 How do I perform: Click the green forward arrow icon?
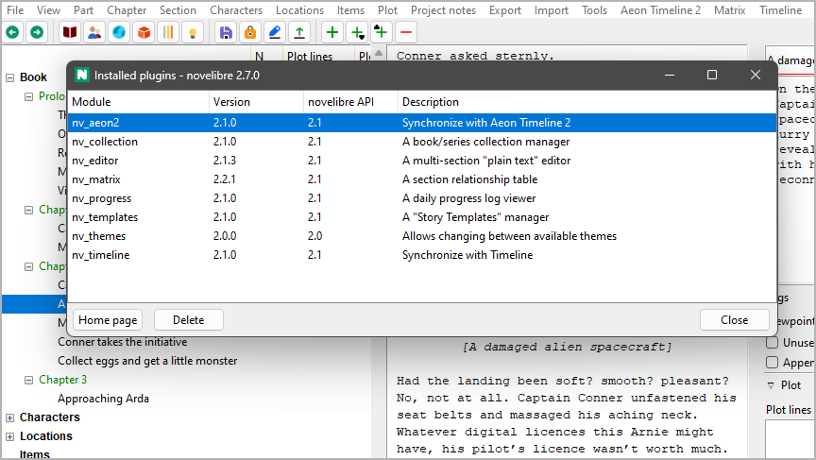36,32
